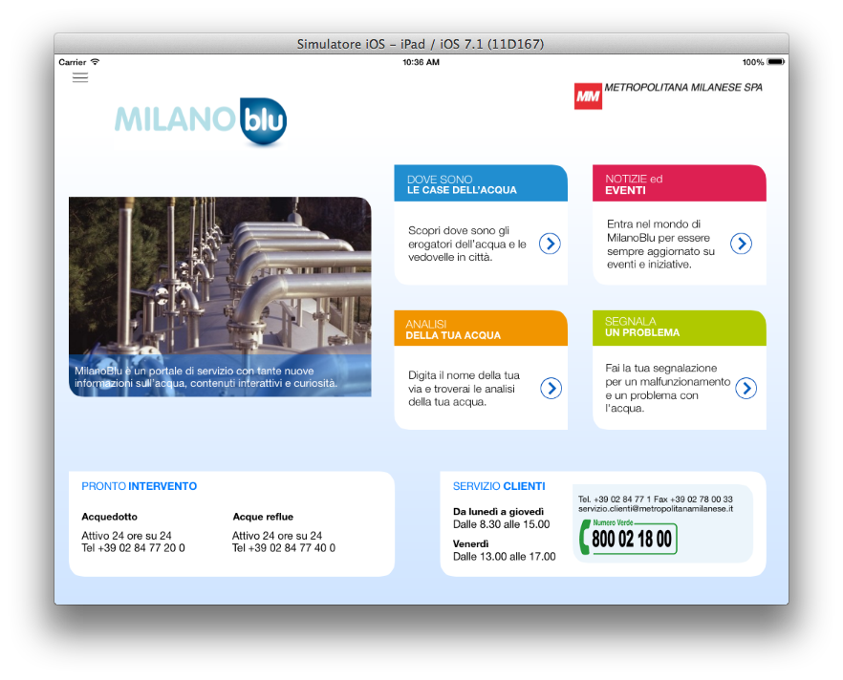Screen dimensions: 843x680
Task: Click 'Digita il nome della tua via' description
Action: pos(464,389)
